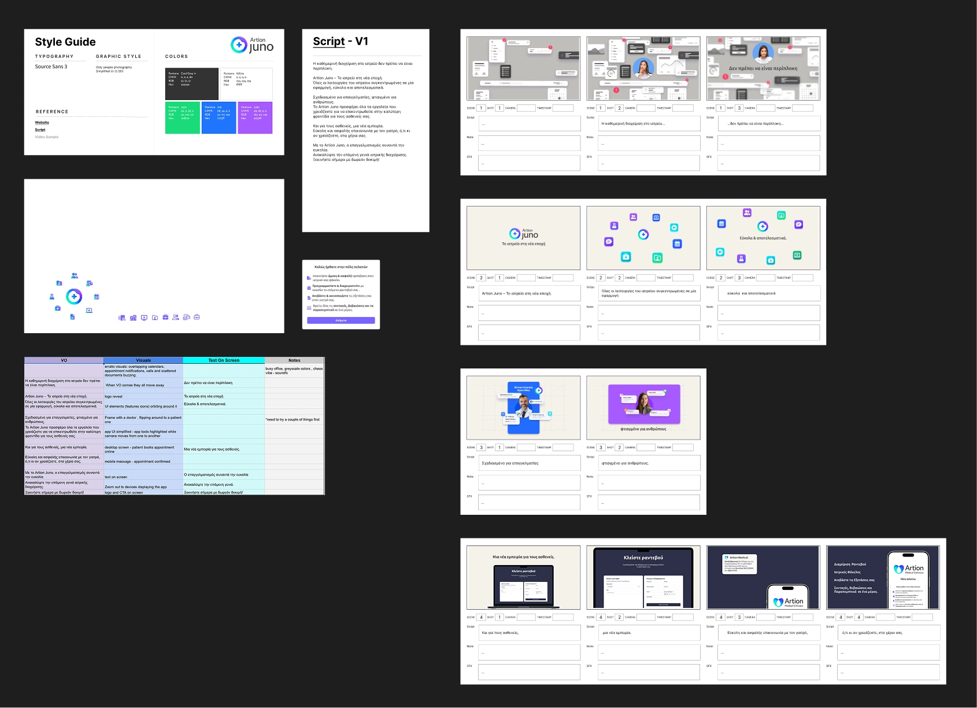Click the calendar icon right of the Juno logo
Viewport: 977px width, 708px height.
click(x=97, y=297)
